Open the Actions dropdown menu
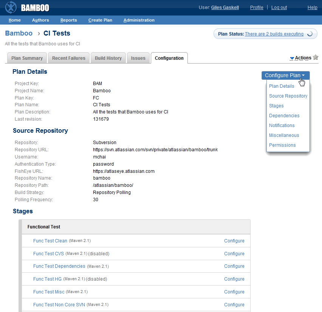This screenshot has width=322, height=312. [300, 58]
